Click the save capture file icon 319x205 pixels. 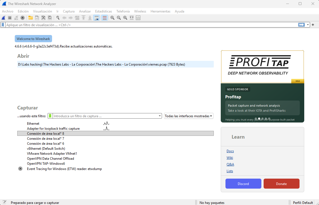click(37, 18)
